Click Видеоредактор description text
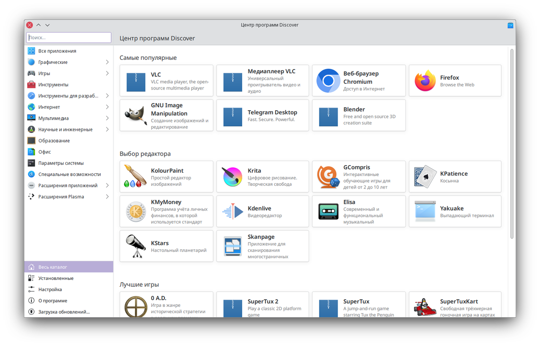Image resolution: width=540 pixels, height=346 pixels. [265, 216]
